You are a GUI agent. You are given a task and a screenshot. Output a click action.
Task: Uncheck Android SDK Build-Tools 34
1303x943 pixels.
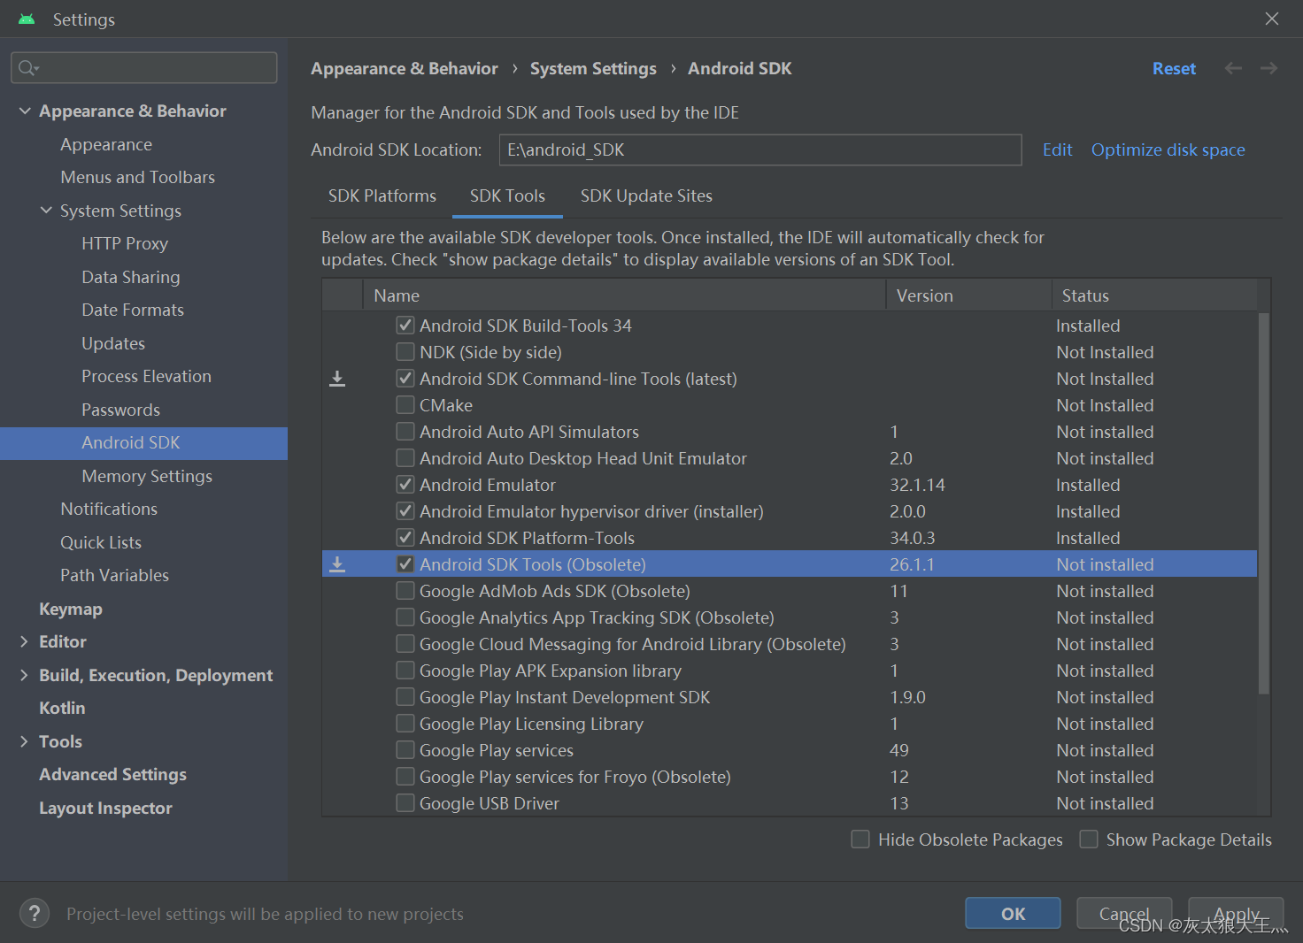[405, 326]
